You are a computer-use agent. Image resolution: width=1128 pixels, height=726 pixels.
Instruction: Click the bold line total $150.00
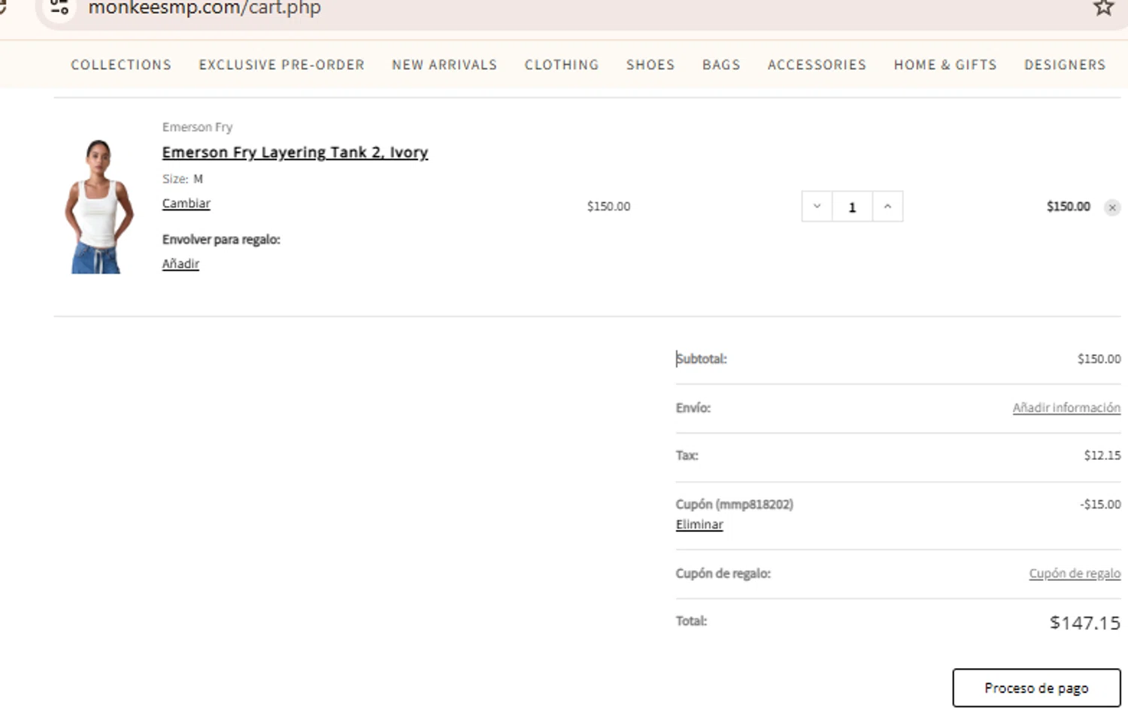coord(1068,206)
